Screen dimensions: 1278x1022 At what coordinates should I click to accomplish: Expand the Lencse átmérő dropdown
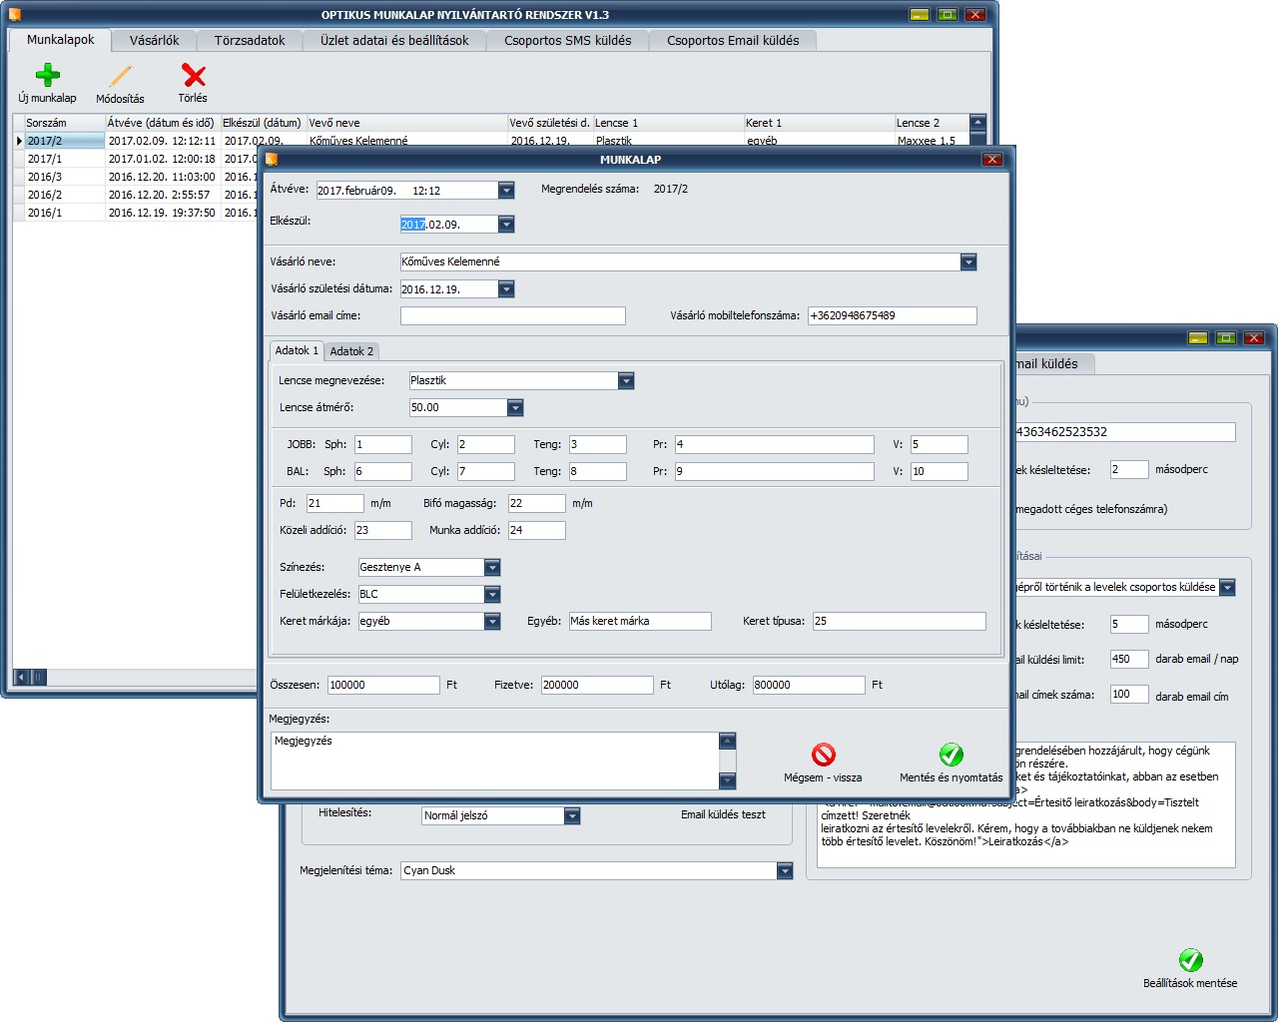point(515,407)
